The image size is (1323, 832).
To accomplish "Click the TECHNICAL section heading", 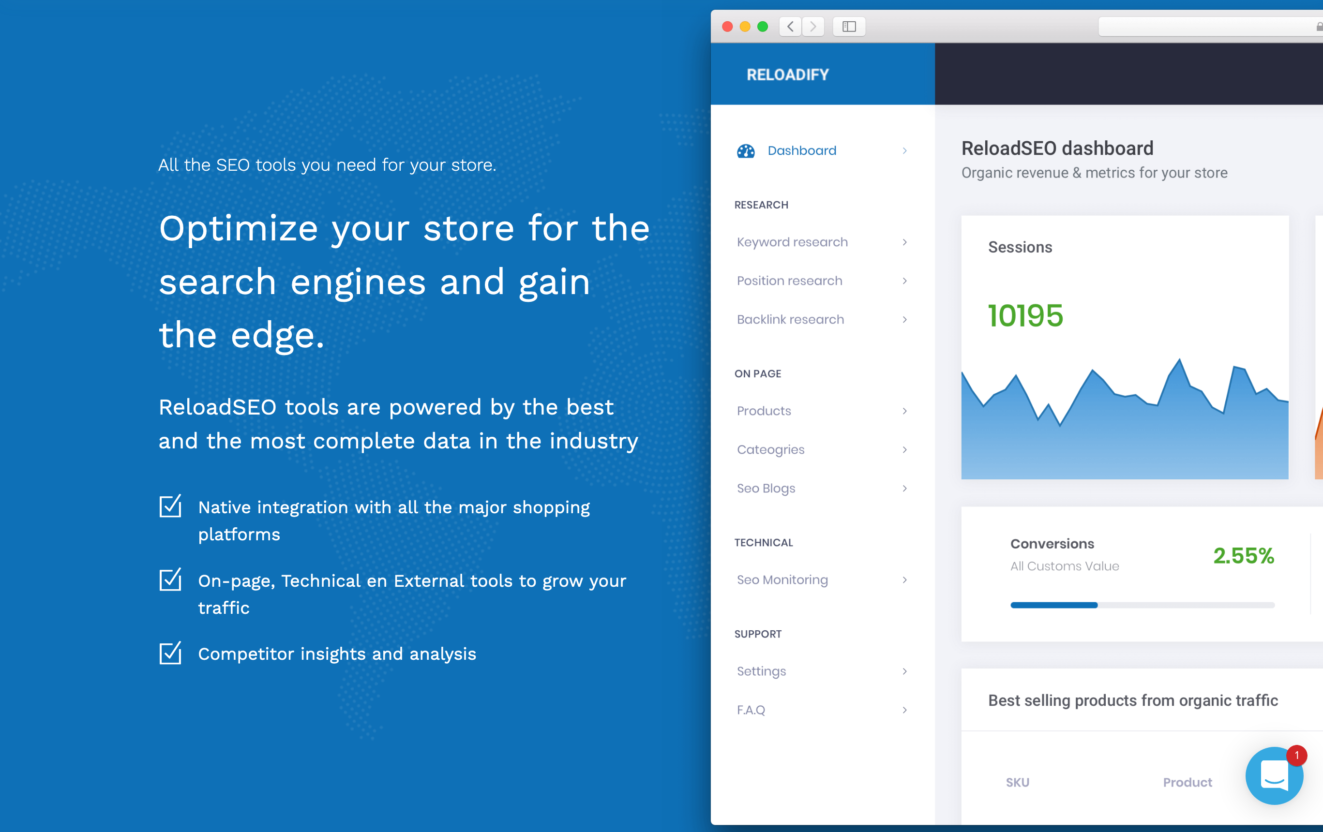I will click(x=764, y=543).
